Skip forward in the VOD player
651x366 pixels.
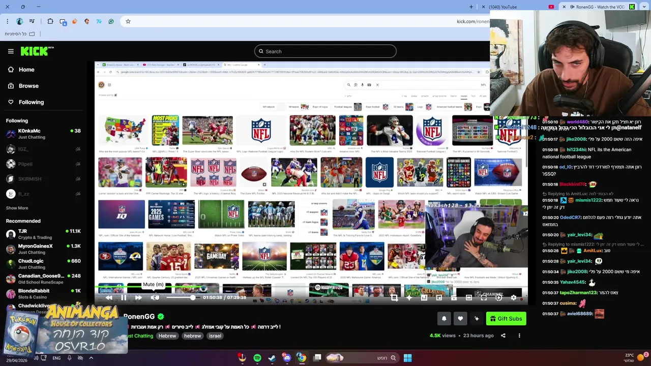(138, 298)
